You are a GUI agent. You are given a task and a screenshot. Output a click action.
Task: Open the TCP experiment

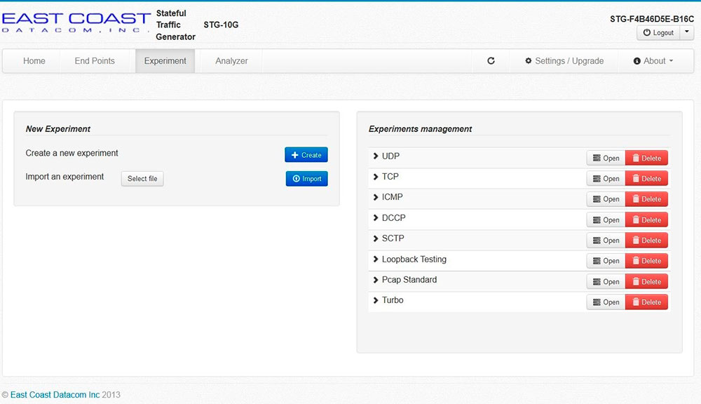(x=606, y=179)
